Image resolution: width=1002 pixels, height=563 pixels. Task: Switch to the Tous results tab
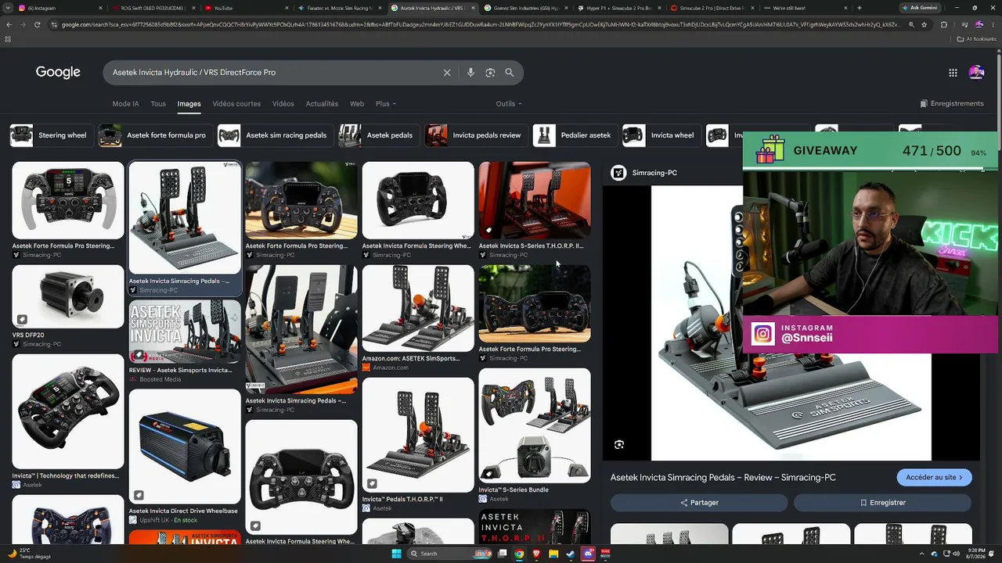(158, 104)
